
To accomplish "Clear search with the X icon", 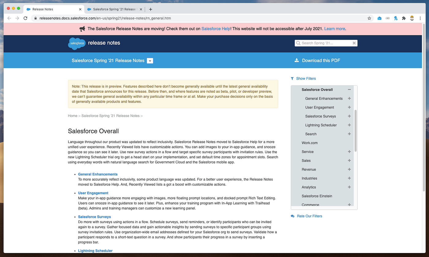I will (354, 43).
